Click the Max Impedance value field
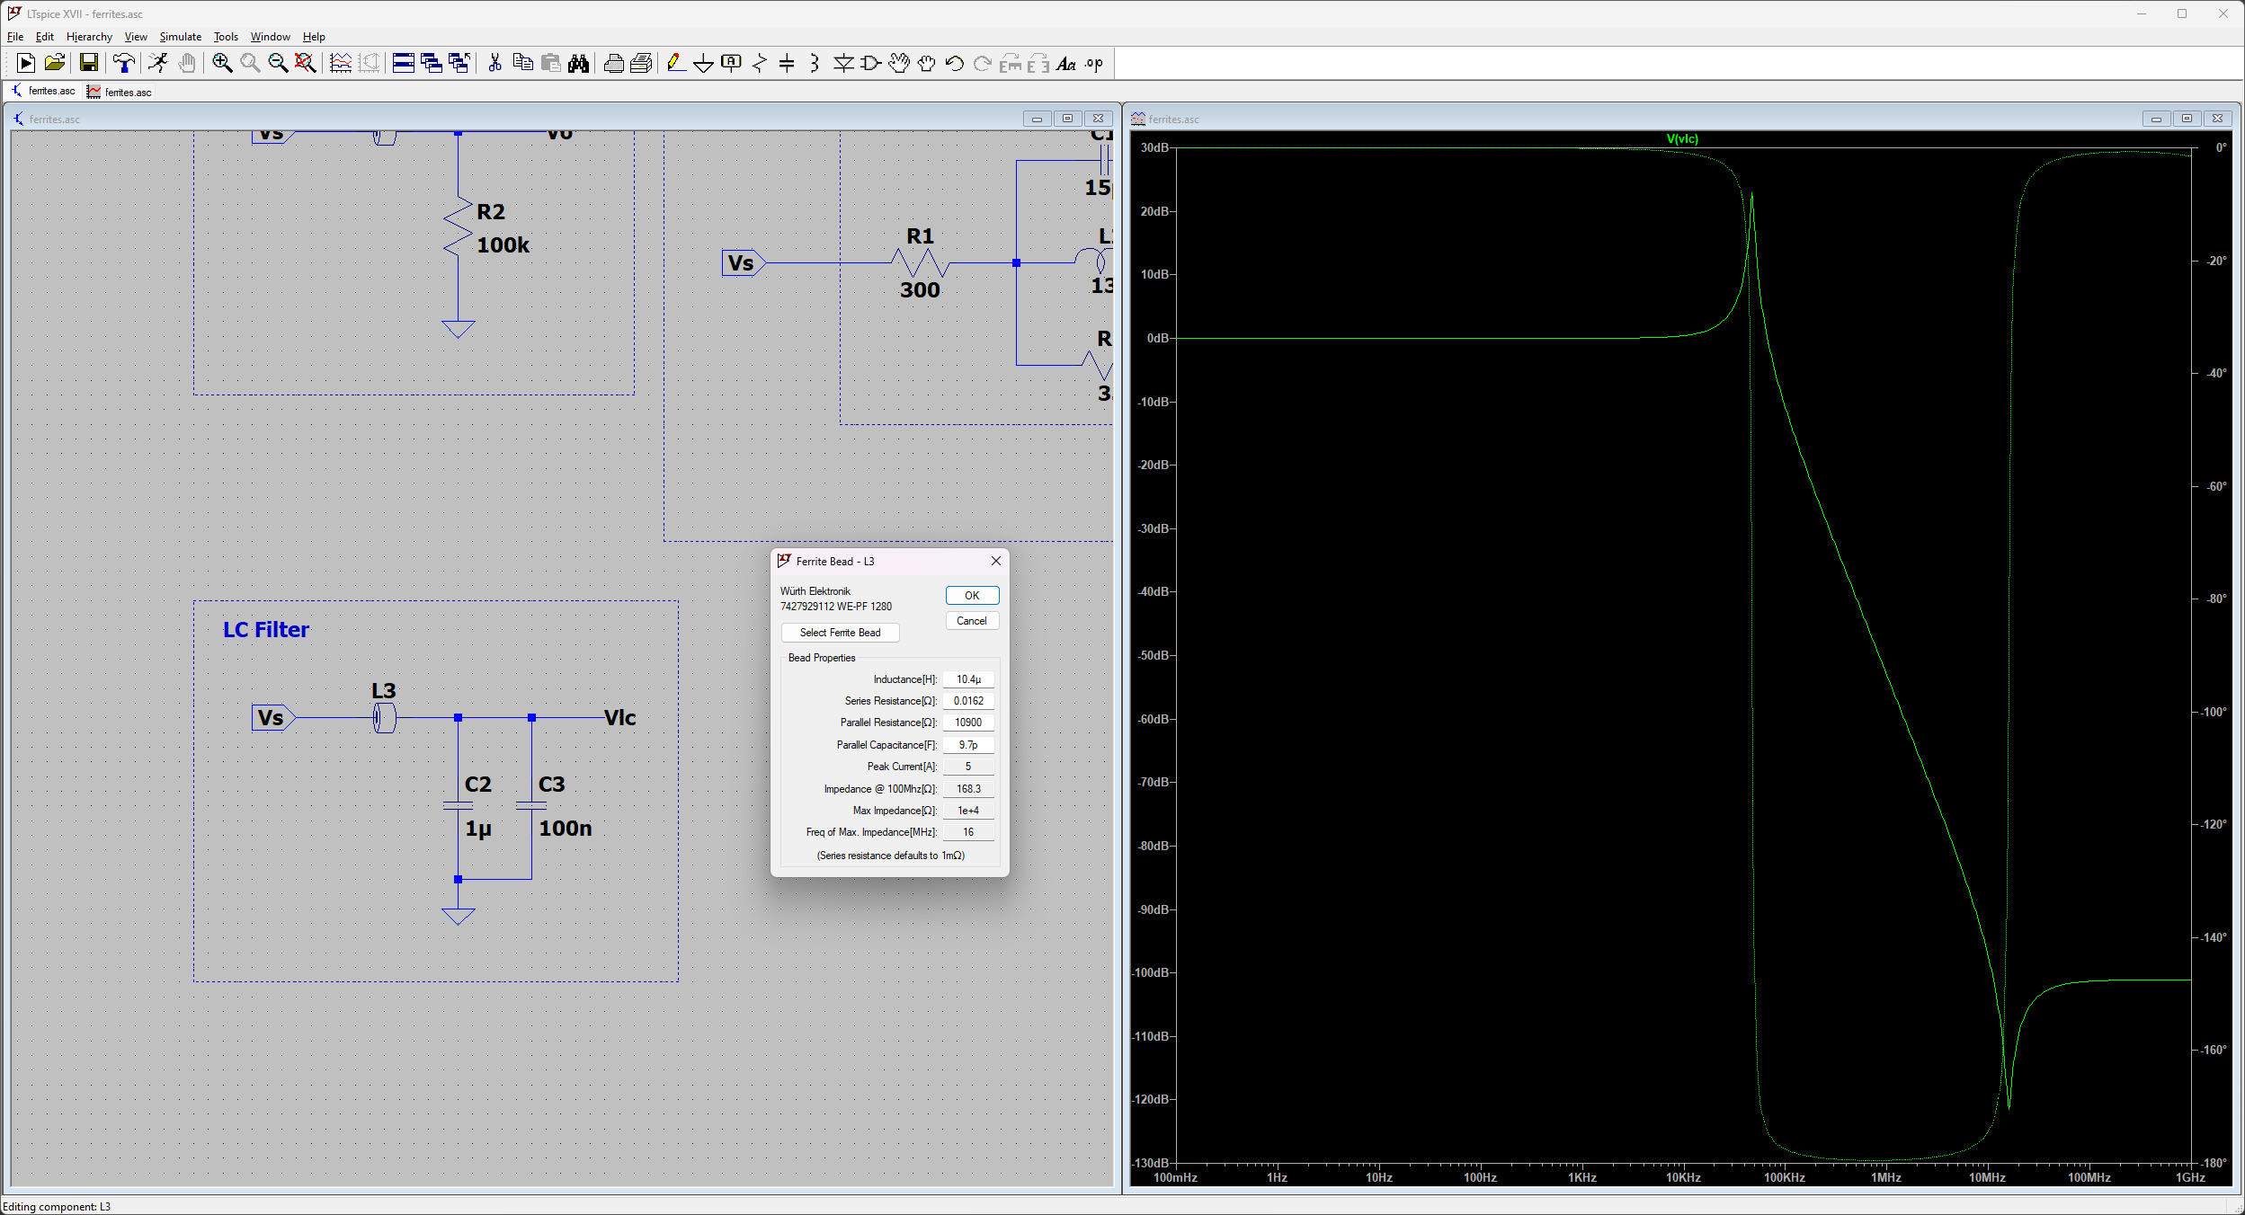 pyautogui.click(x=968, y=811)
